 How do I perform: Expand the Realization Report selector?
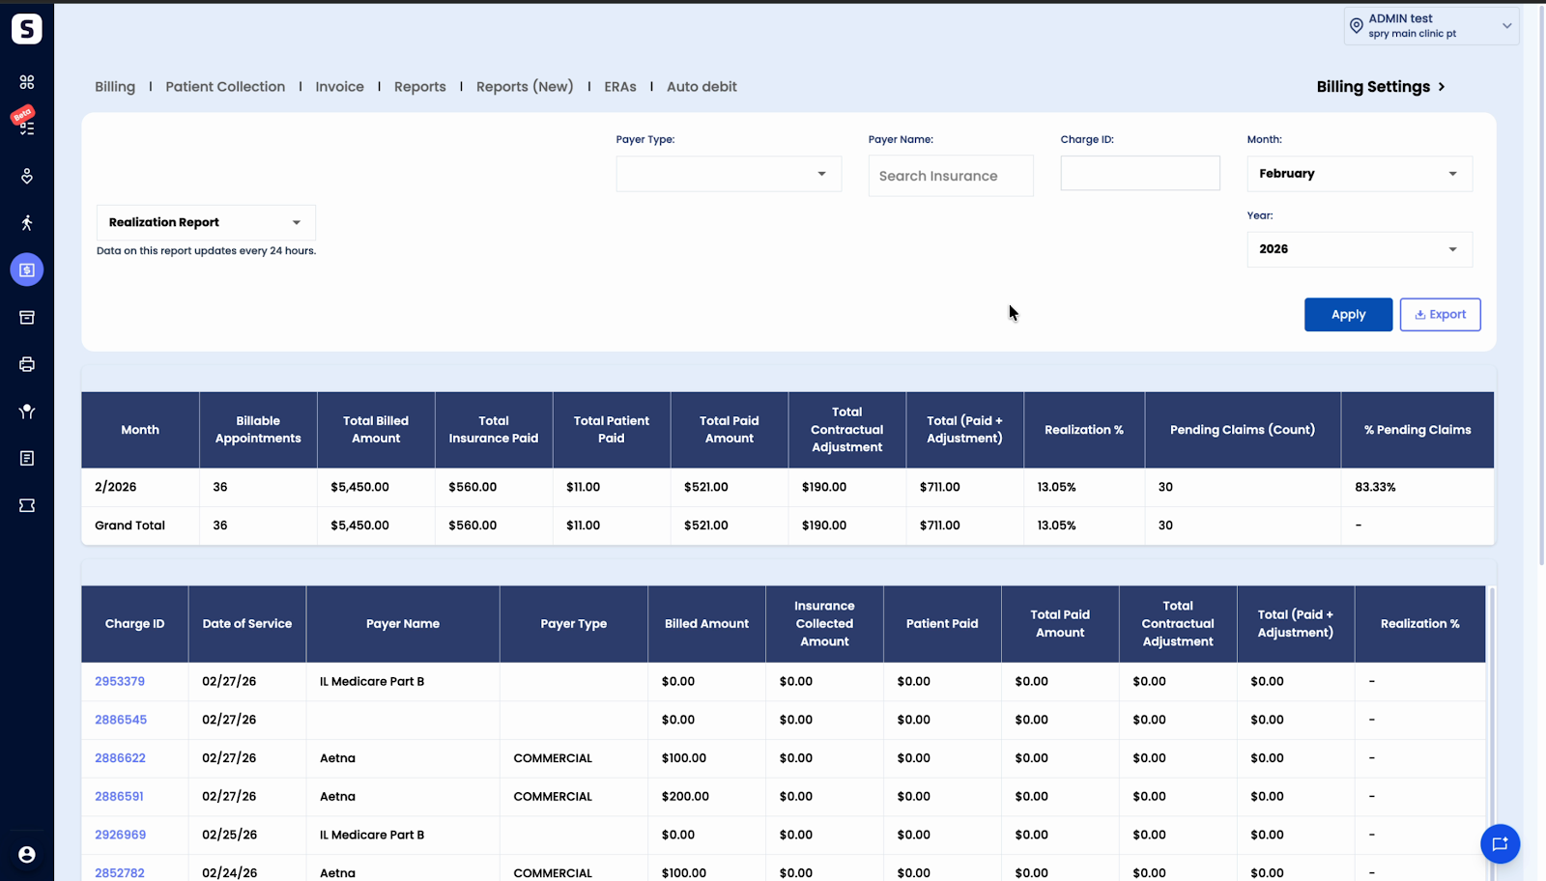206,222
